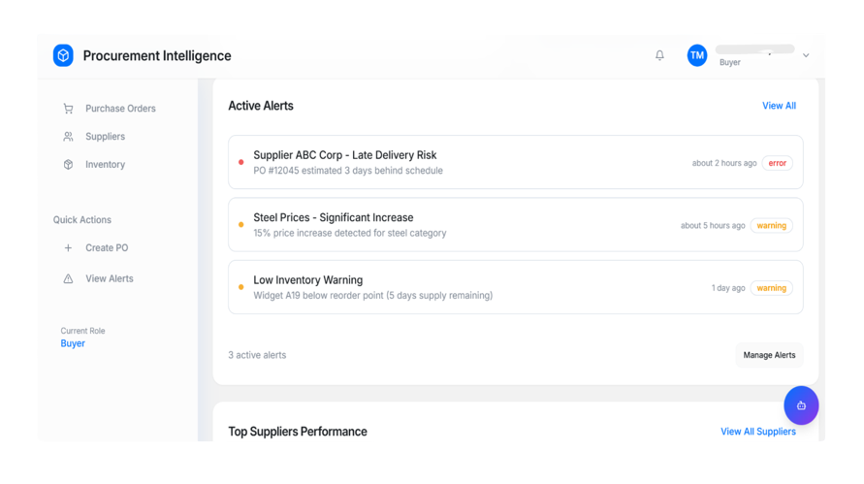Click the plus icon for Create PO

pos(68,248)
